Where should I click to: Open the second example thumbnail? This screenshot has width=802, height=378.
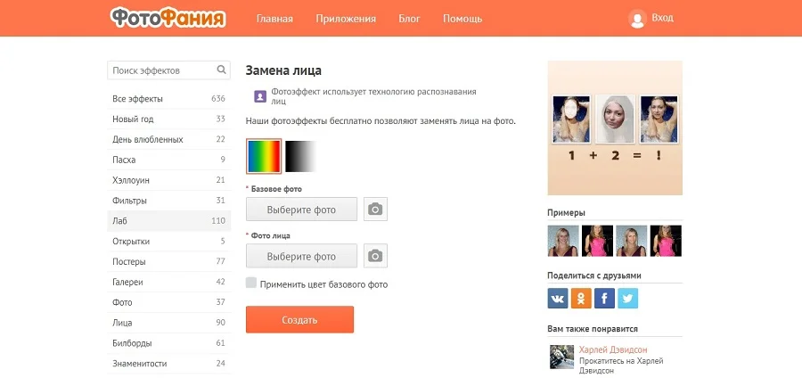pos(597,241)
